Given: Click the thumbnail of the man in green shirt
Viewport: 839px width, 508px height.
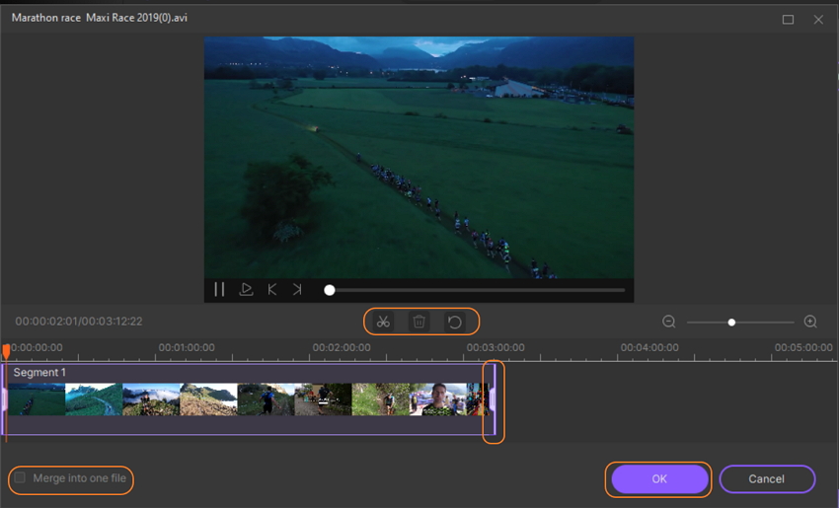Looking at the screenshot, I should [x=437, y=399].
